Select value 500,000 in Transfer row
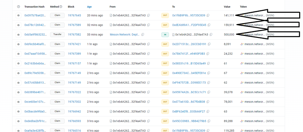The image size is (303, 132). tap(229, 34)
